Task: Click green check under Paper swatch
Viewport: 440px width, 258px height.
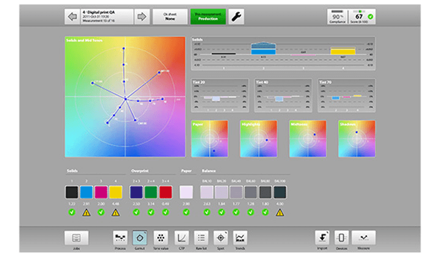Action: point(186,212)
